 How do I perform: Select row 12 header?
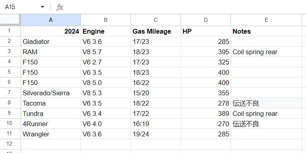[x=10, y=144]
